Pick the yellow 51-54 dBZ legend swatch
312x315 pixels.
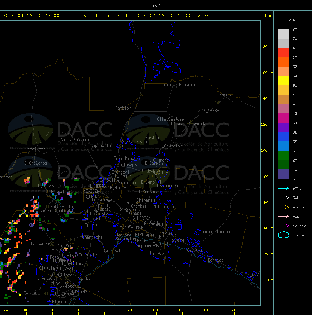click(x=283, y=81)
